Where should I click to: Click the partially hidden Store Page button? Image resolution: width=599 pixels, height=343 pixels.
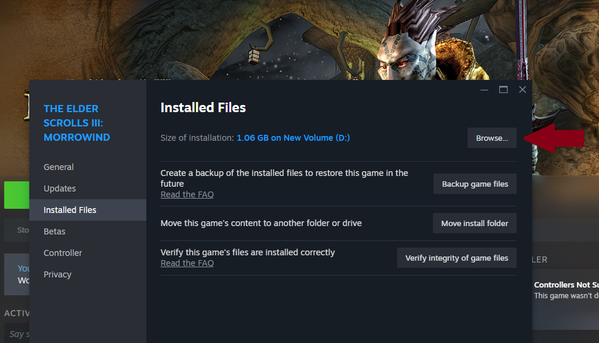pyautogui.click(x=17, y=230)
